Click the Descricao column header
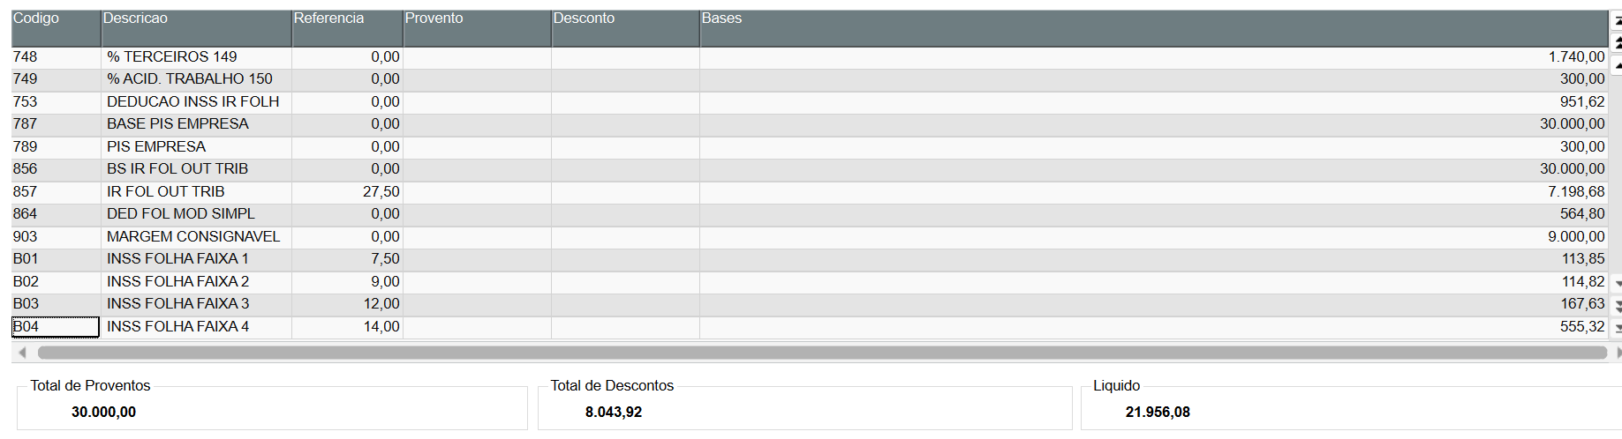This screenshot has height=439, width=1622. point(196,28)
